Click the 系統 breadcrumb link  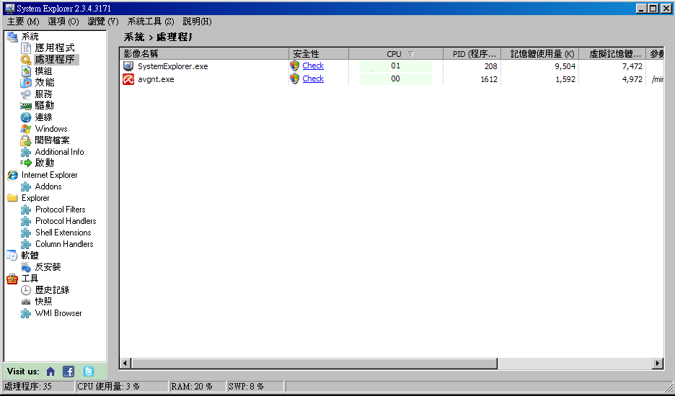[134, 37]
